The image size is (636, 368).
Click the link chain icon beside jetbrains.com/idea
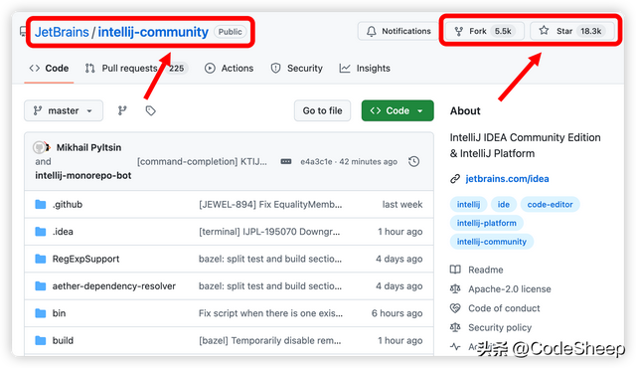[x=455, y=179]
